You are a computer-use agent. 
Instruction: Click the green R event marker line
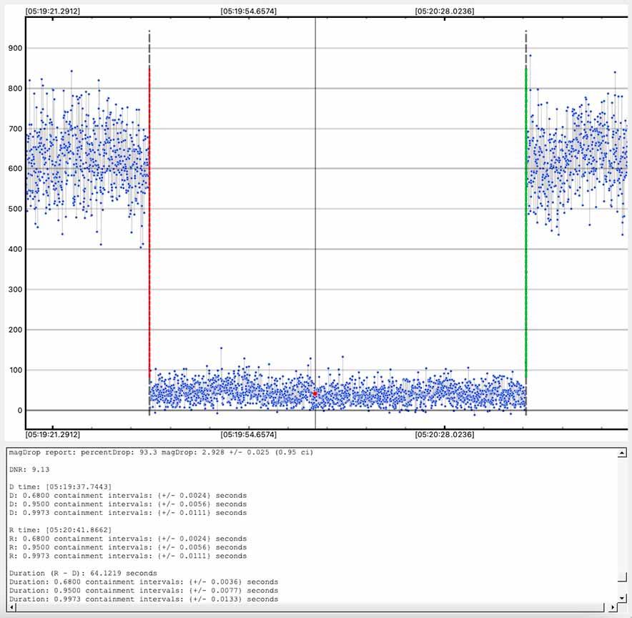coord(526,224)
